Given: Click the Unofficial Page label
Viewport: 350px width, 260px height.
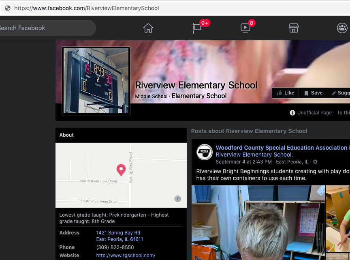Looking at the screenshot, I should (x=314, y=113).
